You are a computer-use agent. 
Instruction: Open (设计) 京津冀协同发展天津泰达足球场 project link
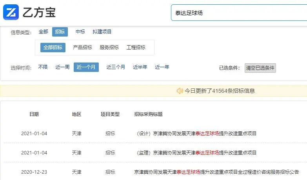click(x=196, y=134)
